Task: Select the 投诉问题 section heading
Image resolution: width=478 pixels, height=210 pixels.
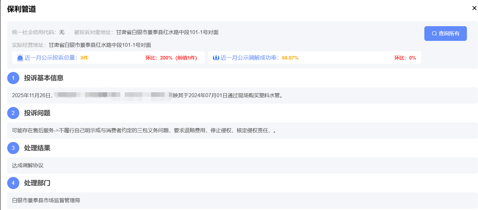Action: [37, 113]
